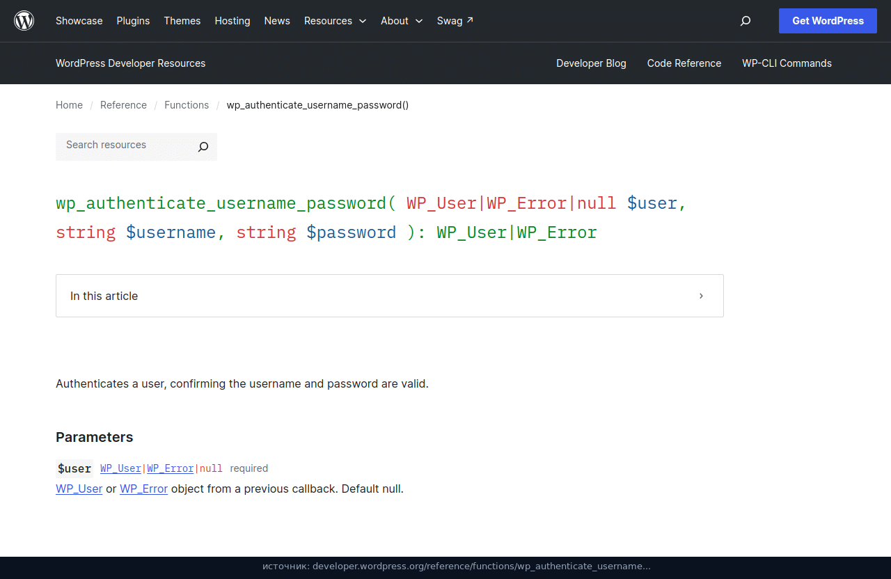
Task: Open WP-CLI Commands page
Action: 787,63
